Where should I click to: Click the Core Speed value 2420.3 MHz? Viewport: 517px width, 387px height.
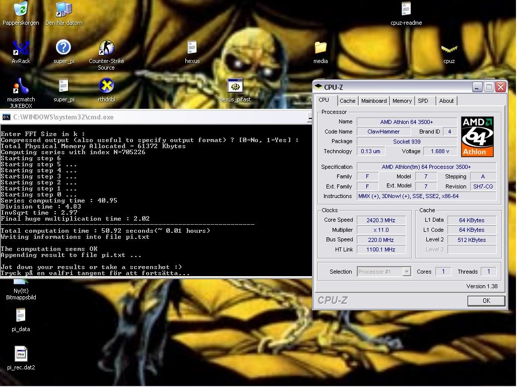(381, 220)
